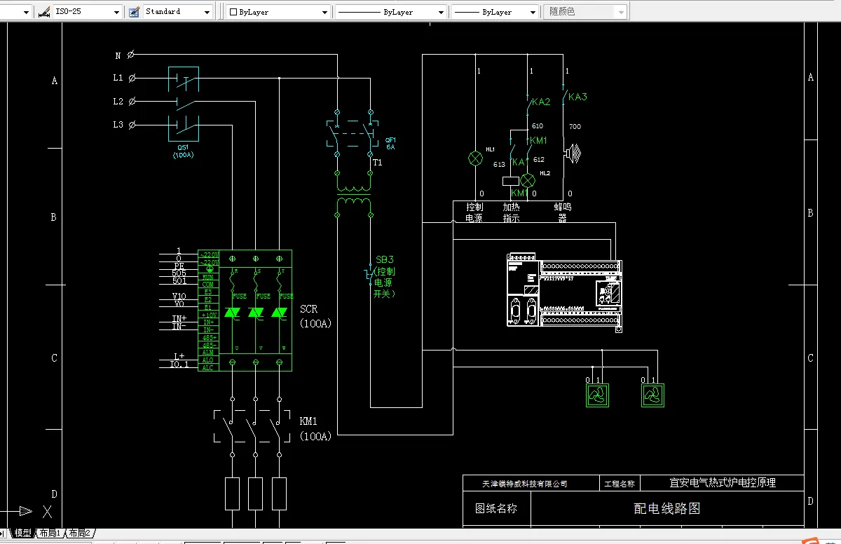Click the KA3 contact label

pos(578,97)
